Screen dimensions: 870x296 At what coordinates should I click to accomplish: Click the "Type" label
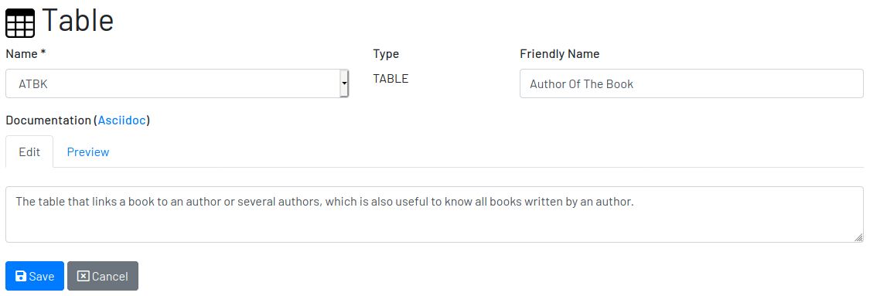[386, 54]
